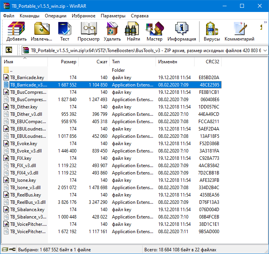Go up one folder level button

click(9, 50)
